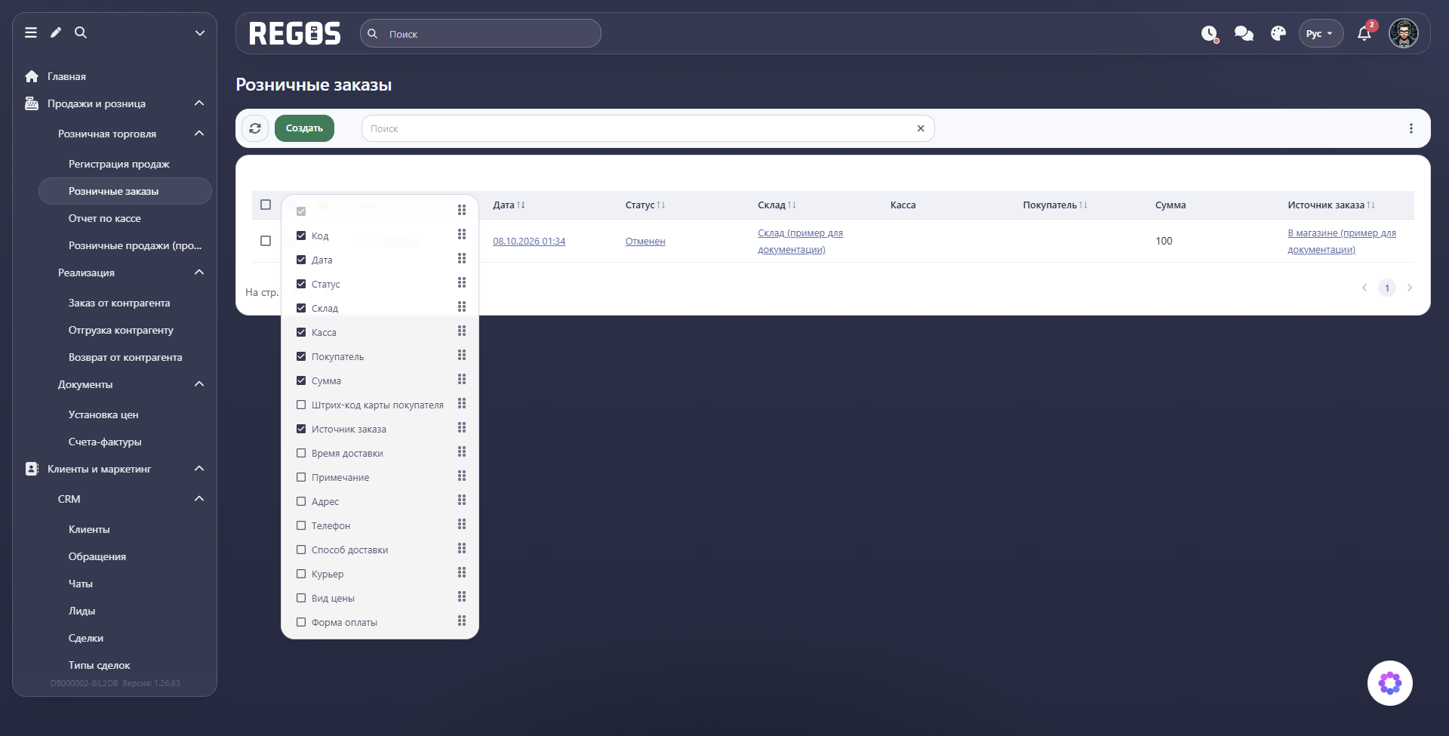Toggle the select-all header checkbox
The image size is (1449, 736).
tap(266, 205)
